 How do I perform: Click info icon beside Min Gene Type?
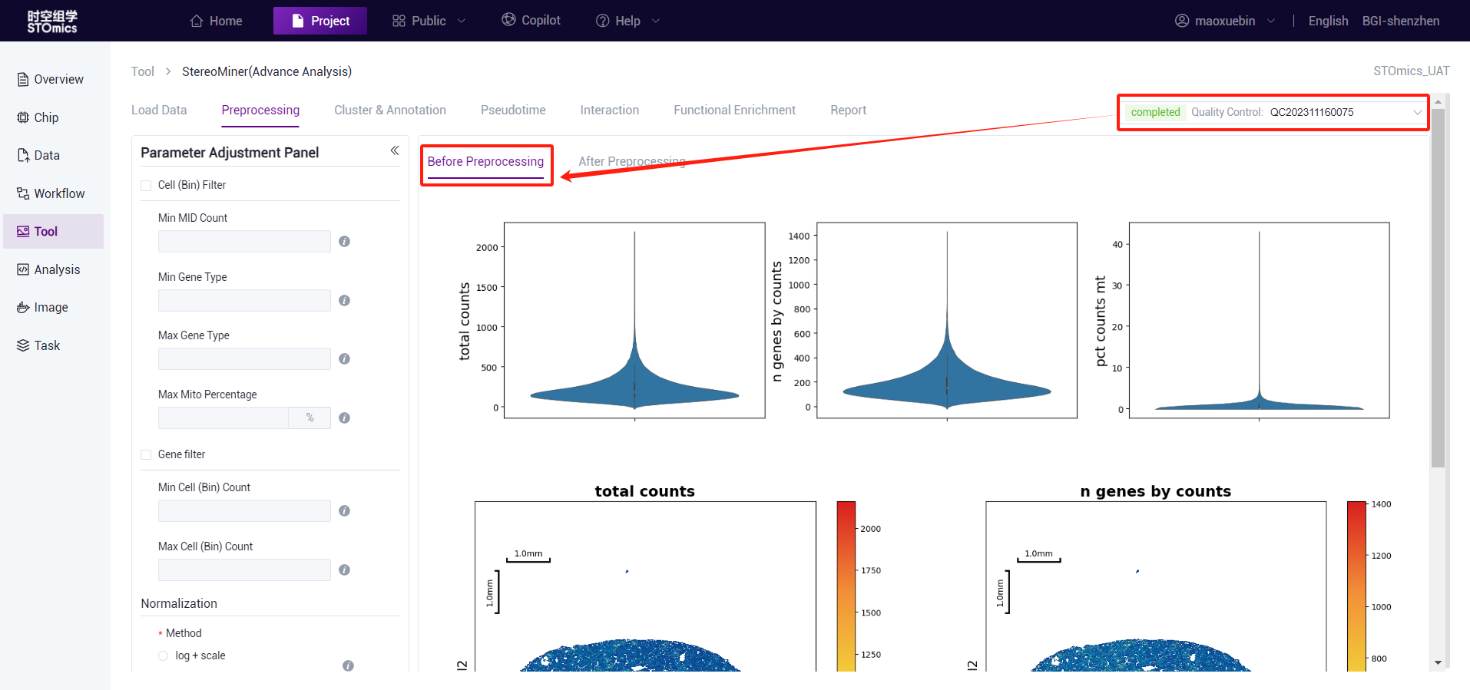344,300
